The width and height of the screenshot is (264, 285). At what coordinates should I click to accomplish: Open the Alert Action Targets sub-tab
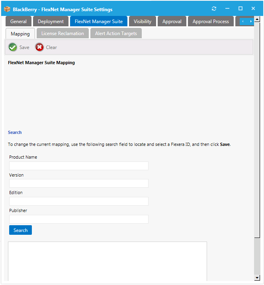[116, 33]
